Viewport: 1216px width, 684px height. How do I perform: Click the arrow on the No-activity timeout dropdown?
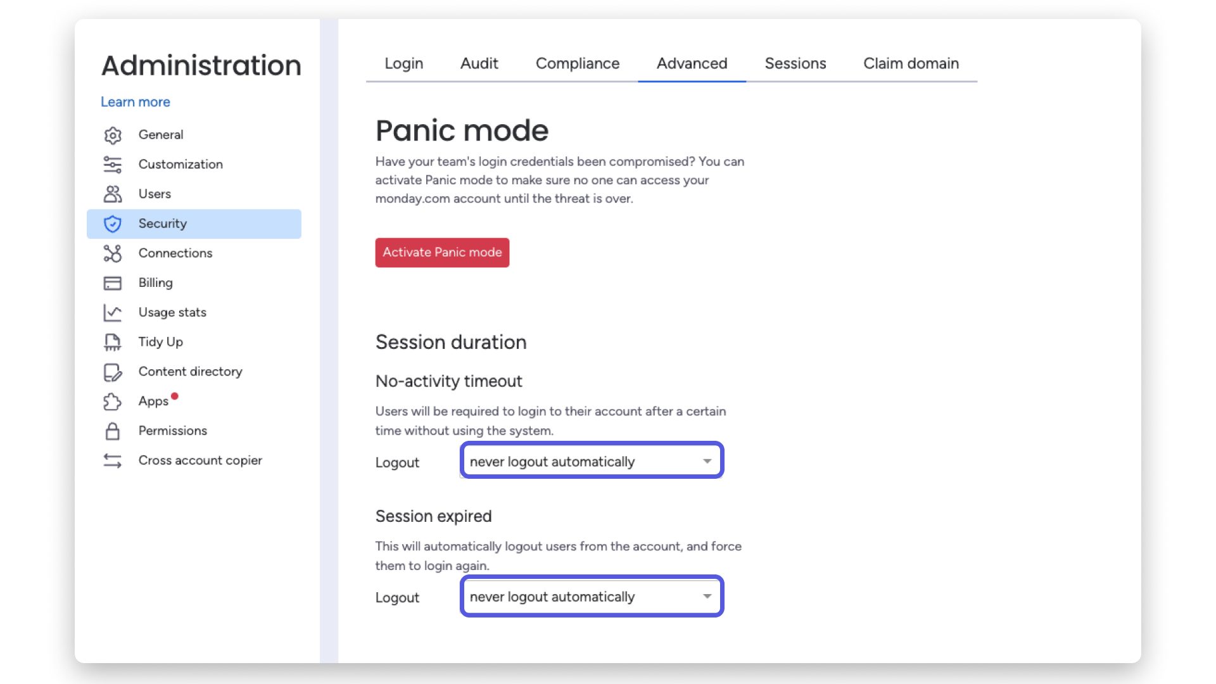(x=707, y=462)
